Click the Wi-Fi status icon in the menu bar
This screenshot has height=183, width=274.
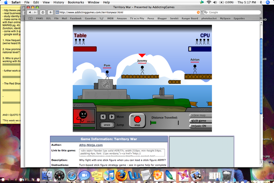pyautogui.click(x=209, y=2)
